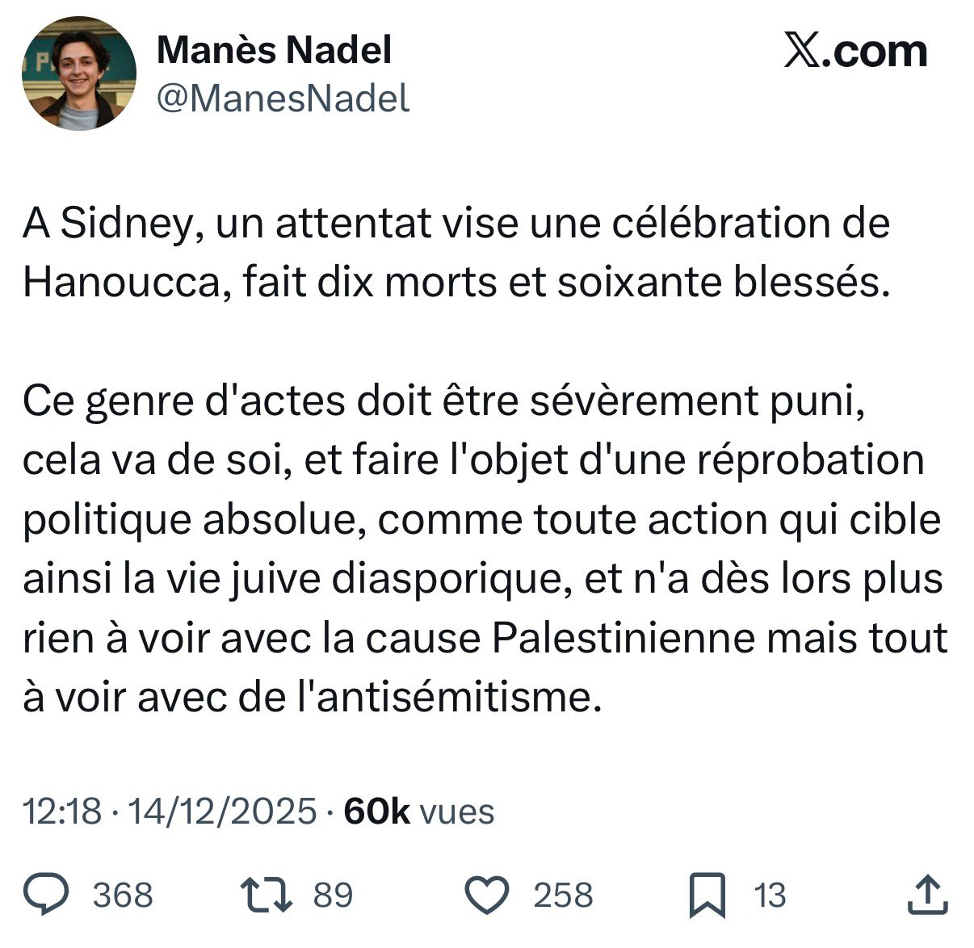Click the 258 likes count
The height and width of the screenshot is (948, 974).
(563, 895)
